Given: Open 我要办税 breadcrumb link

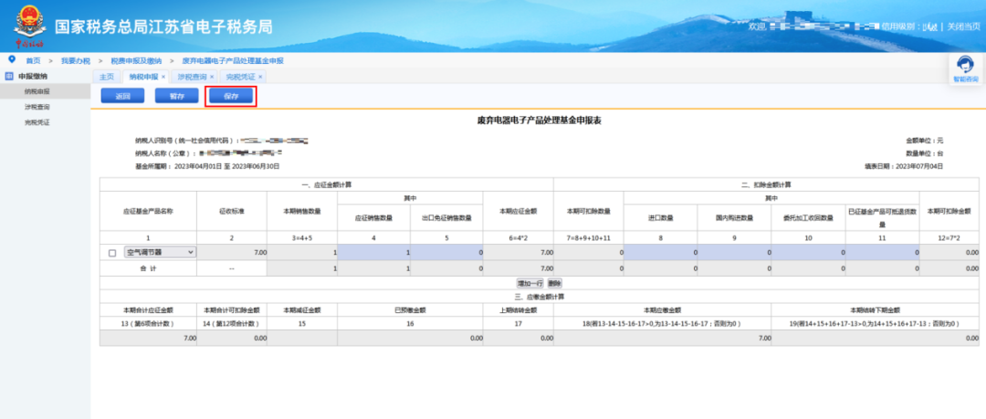Looking at the screenshot, I should tap(76, 60).
